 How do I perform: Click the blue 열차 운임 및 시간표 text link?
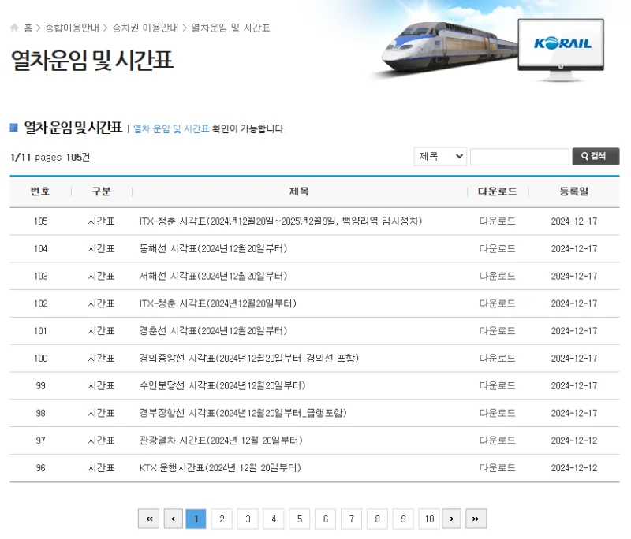pos(170,128)
